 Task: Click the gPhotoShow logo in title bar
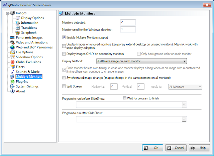pos(5,5)
